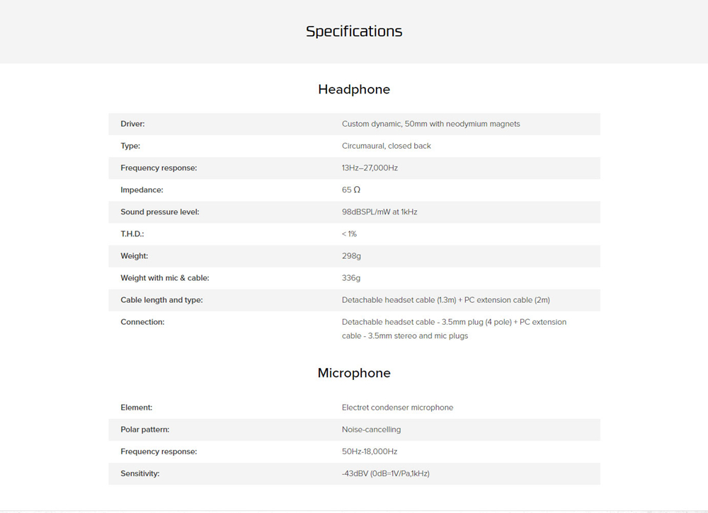
Task: Click the T.H.D. row label
Action: tap(132, 234)
